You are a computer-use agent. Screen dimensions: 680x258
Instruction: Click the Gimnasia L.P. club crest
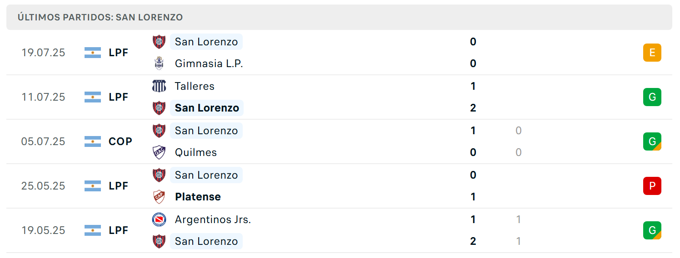click(159, 63)
